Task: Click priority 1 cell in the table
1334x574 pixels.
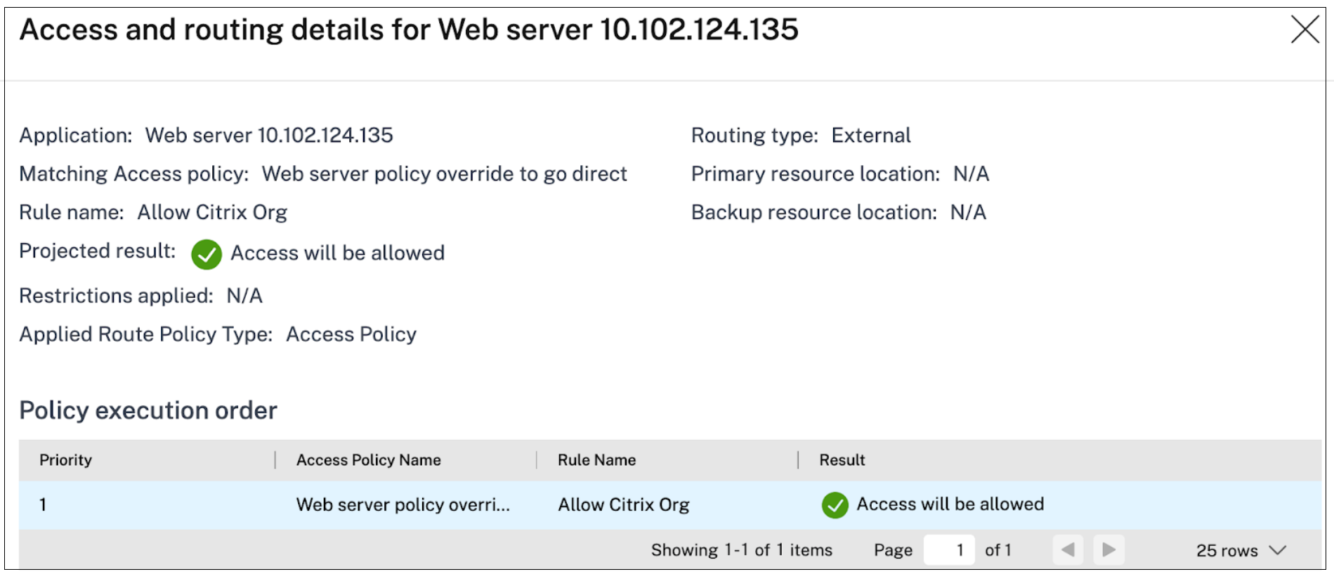Action: [x=43, y=504]
